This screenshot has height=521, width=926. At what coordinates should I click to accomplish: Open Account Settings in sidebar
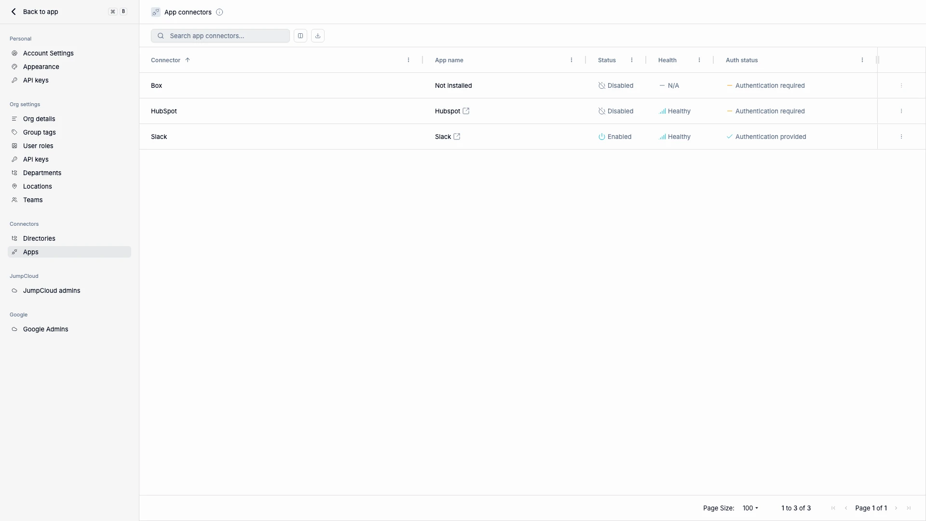coord(48,53)
